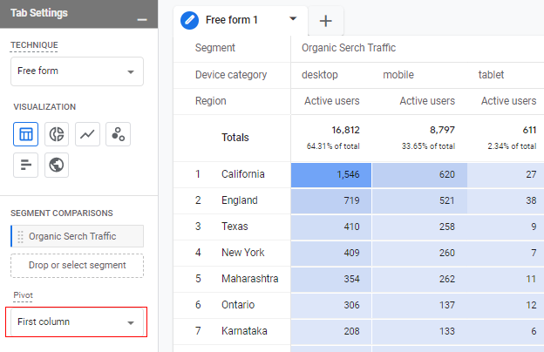Expand the Free form 1 tab menu

[x=293, y=18]
